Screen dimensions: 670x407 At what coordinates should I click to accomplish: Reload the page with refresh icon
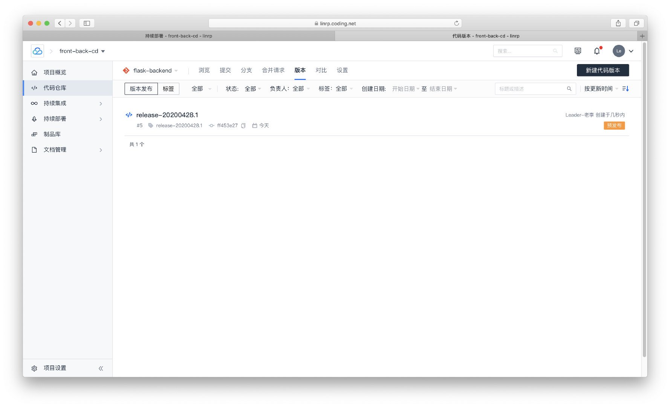tap(456, 23)
